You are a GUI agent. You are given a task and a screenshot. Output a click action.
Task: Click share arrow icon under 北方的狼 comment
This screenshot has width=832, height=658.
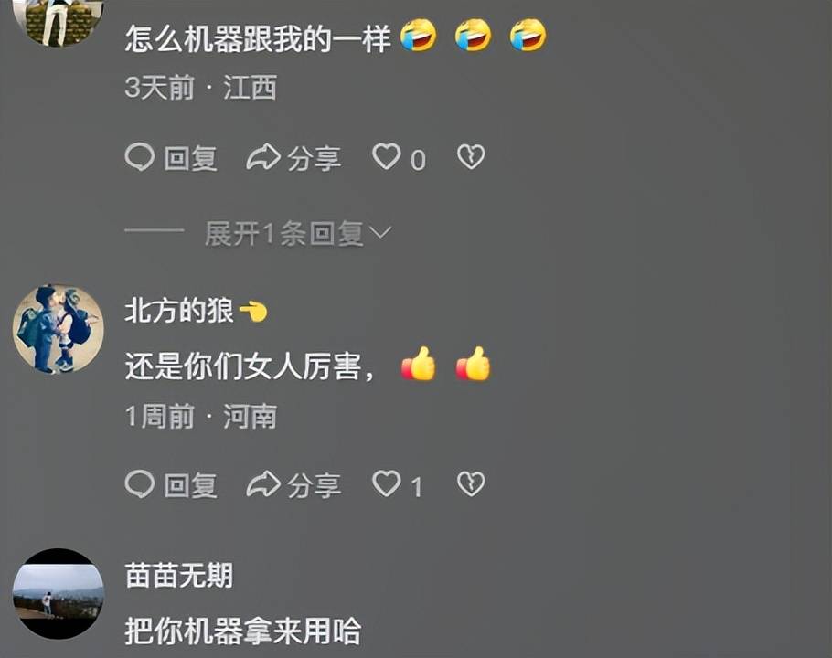(x=263, y=483)
